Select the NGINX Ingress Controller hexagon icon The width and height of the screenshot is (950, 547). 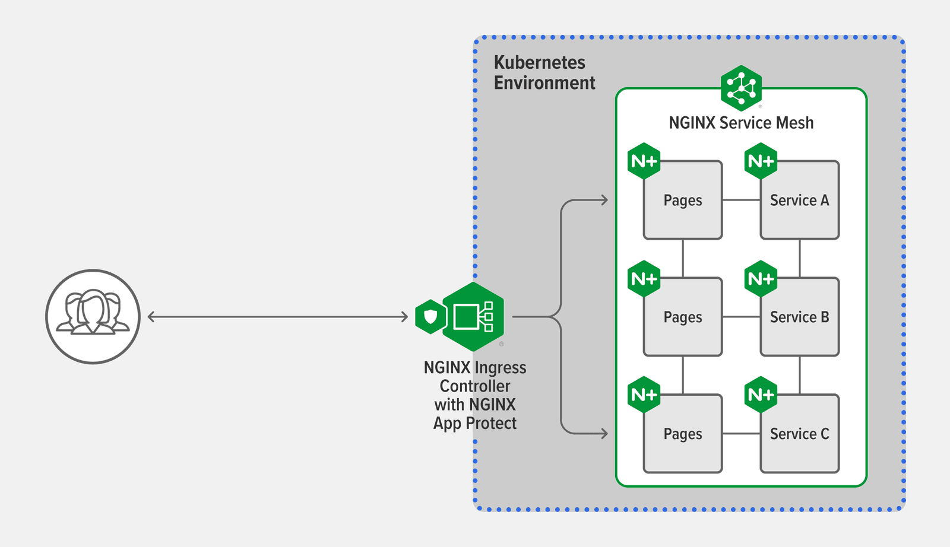tap(473, 316)
